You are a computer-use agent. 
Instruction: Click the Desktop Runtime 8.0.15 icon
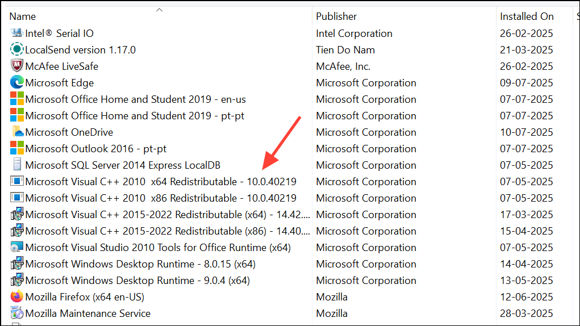16,264
